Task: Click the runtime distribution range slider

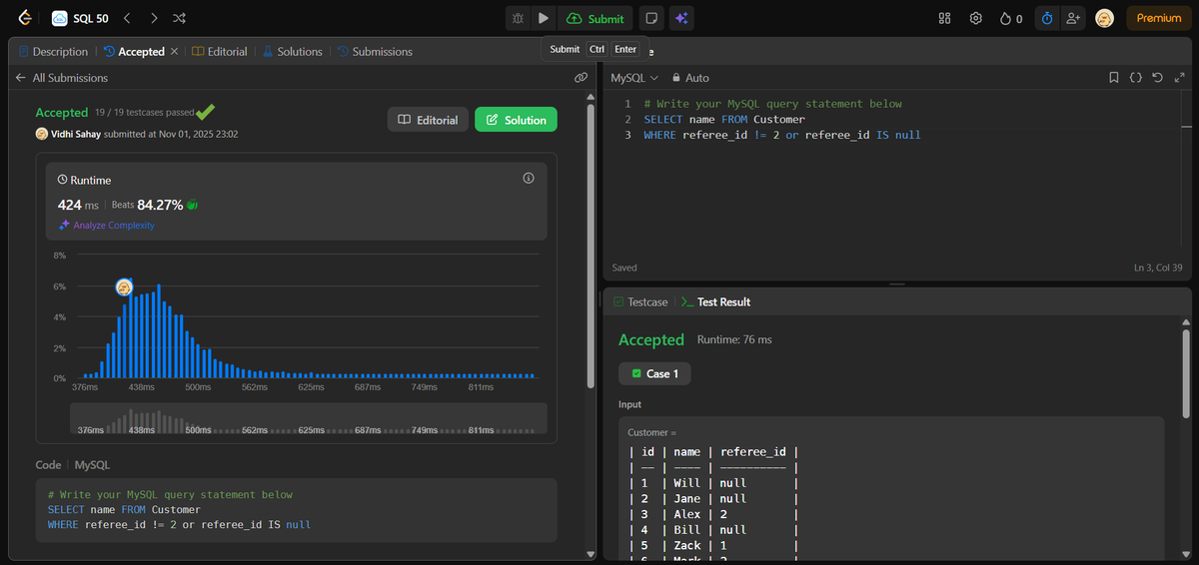Action: click(308, 418)
